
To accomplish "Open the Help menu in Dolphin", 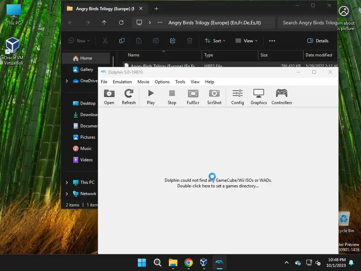I will (209, 82).
